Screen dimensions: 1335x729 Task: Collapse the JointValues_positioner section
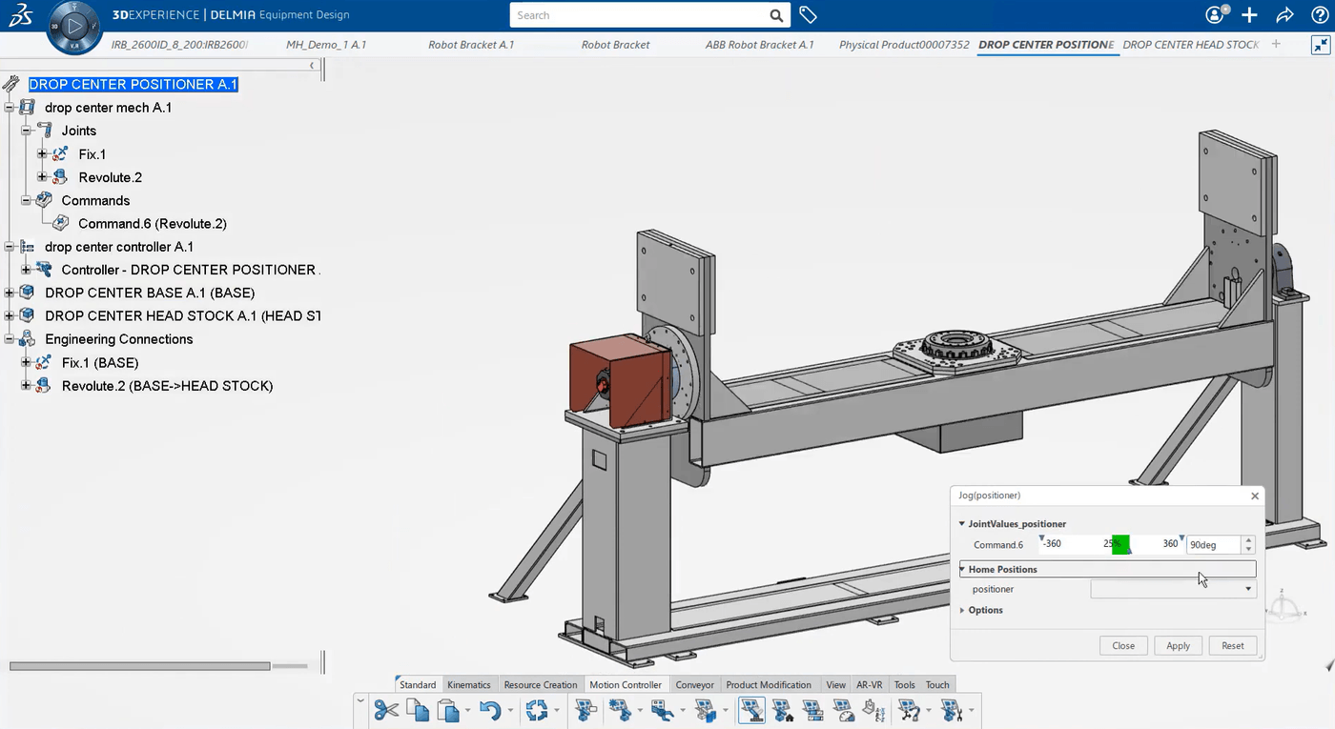[x=961, y=523]
